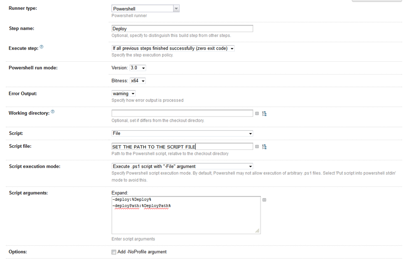The width and height of the screenshot is (416, 261).
Task: Open the Runner type dropdown
Action: (145, 9)
